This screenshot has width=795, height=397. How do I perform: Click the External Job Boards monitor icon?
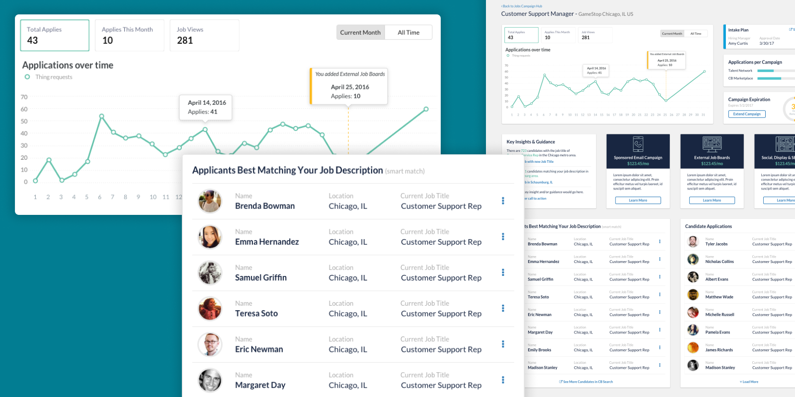[x=712, y=144]
